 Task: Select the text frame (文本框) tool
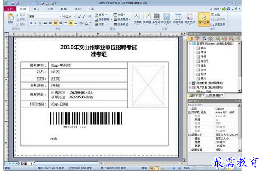147,19
